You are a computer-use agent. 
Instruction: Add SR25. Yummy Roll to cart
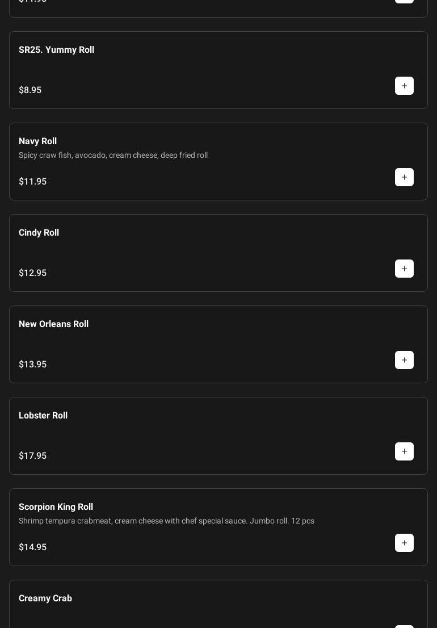(404, 86)
